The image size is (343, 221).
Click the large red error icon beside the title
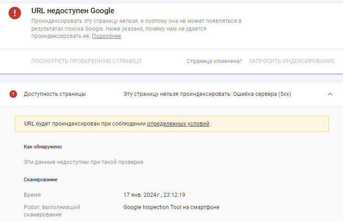point(15,13)
